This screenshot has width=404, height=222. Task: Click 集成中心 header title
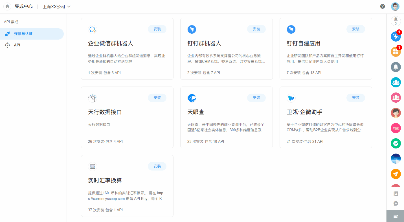point(24,7)
